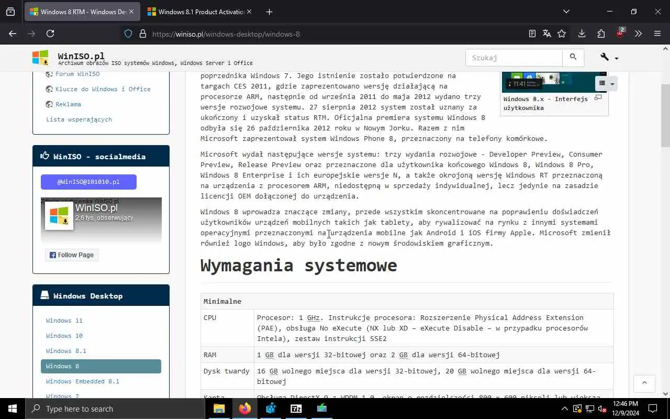Open Firefox application hamburger menu
Screen dimensions: 670x419
tap(657, 34)
